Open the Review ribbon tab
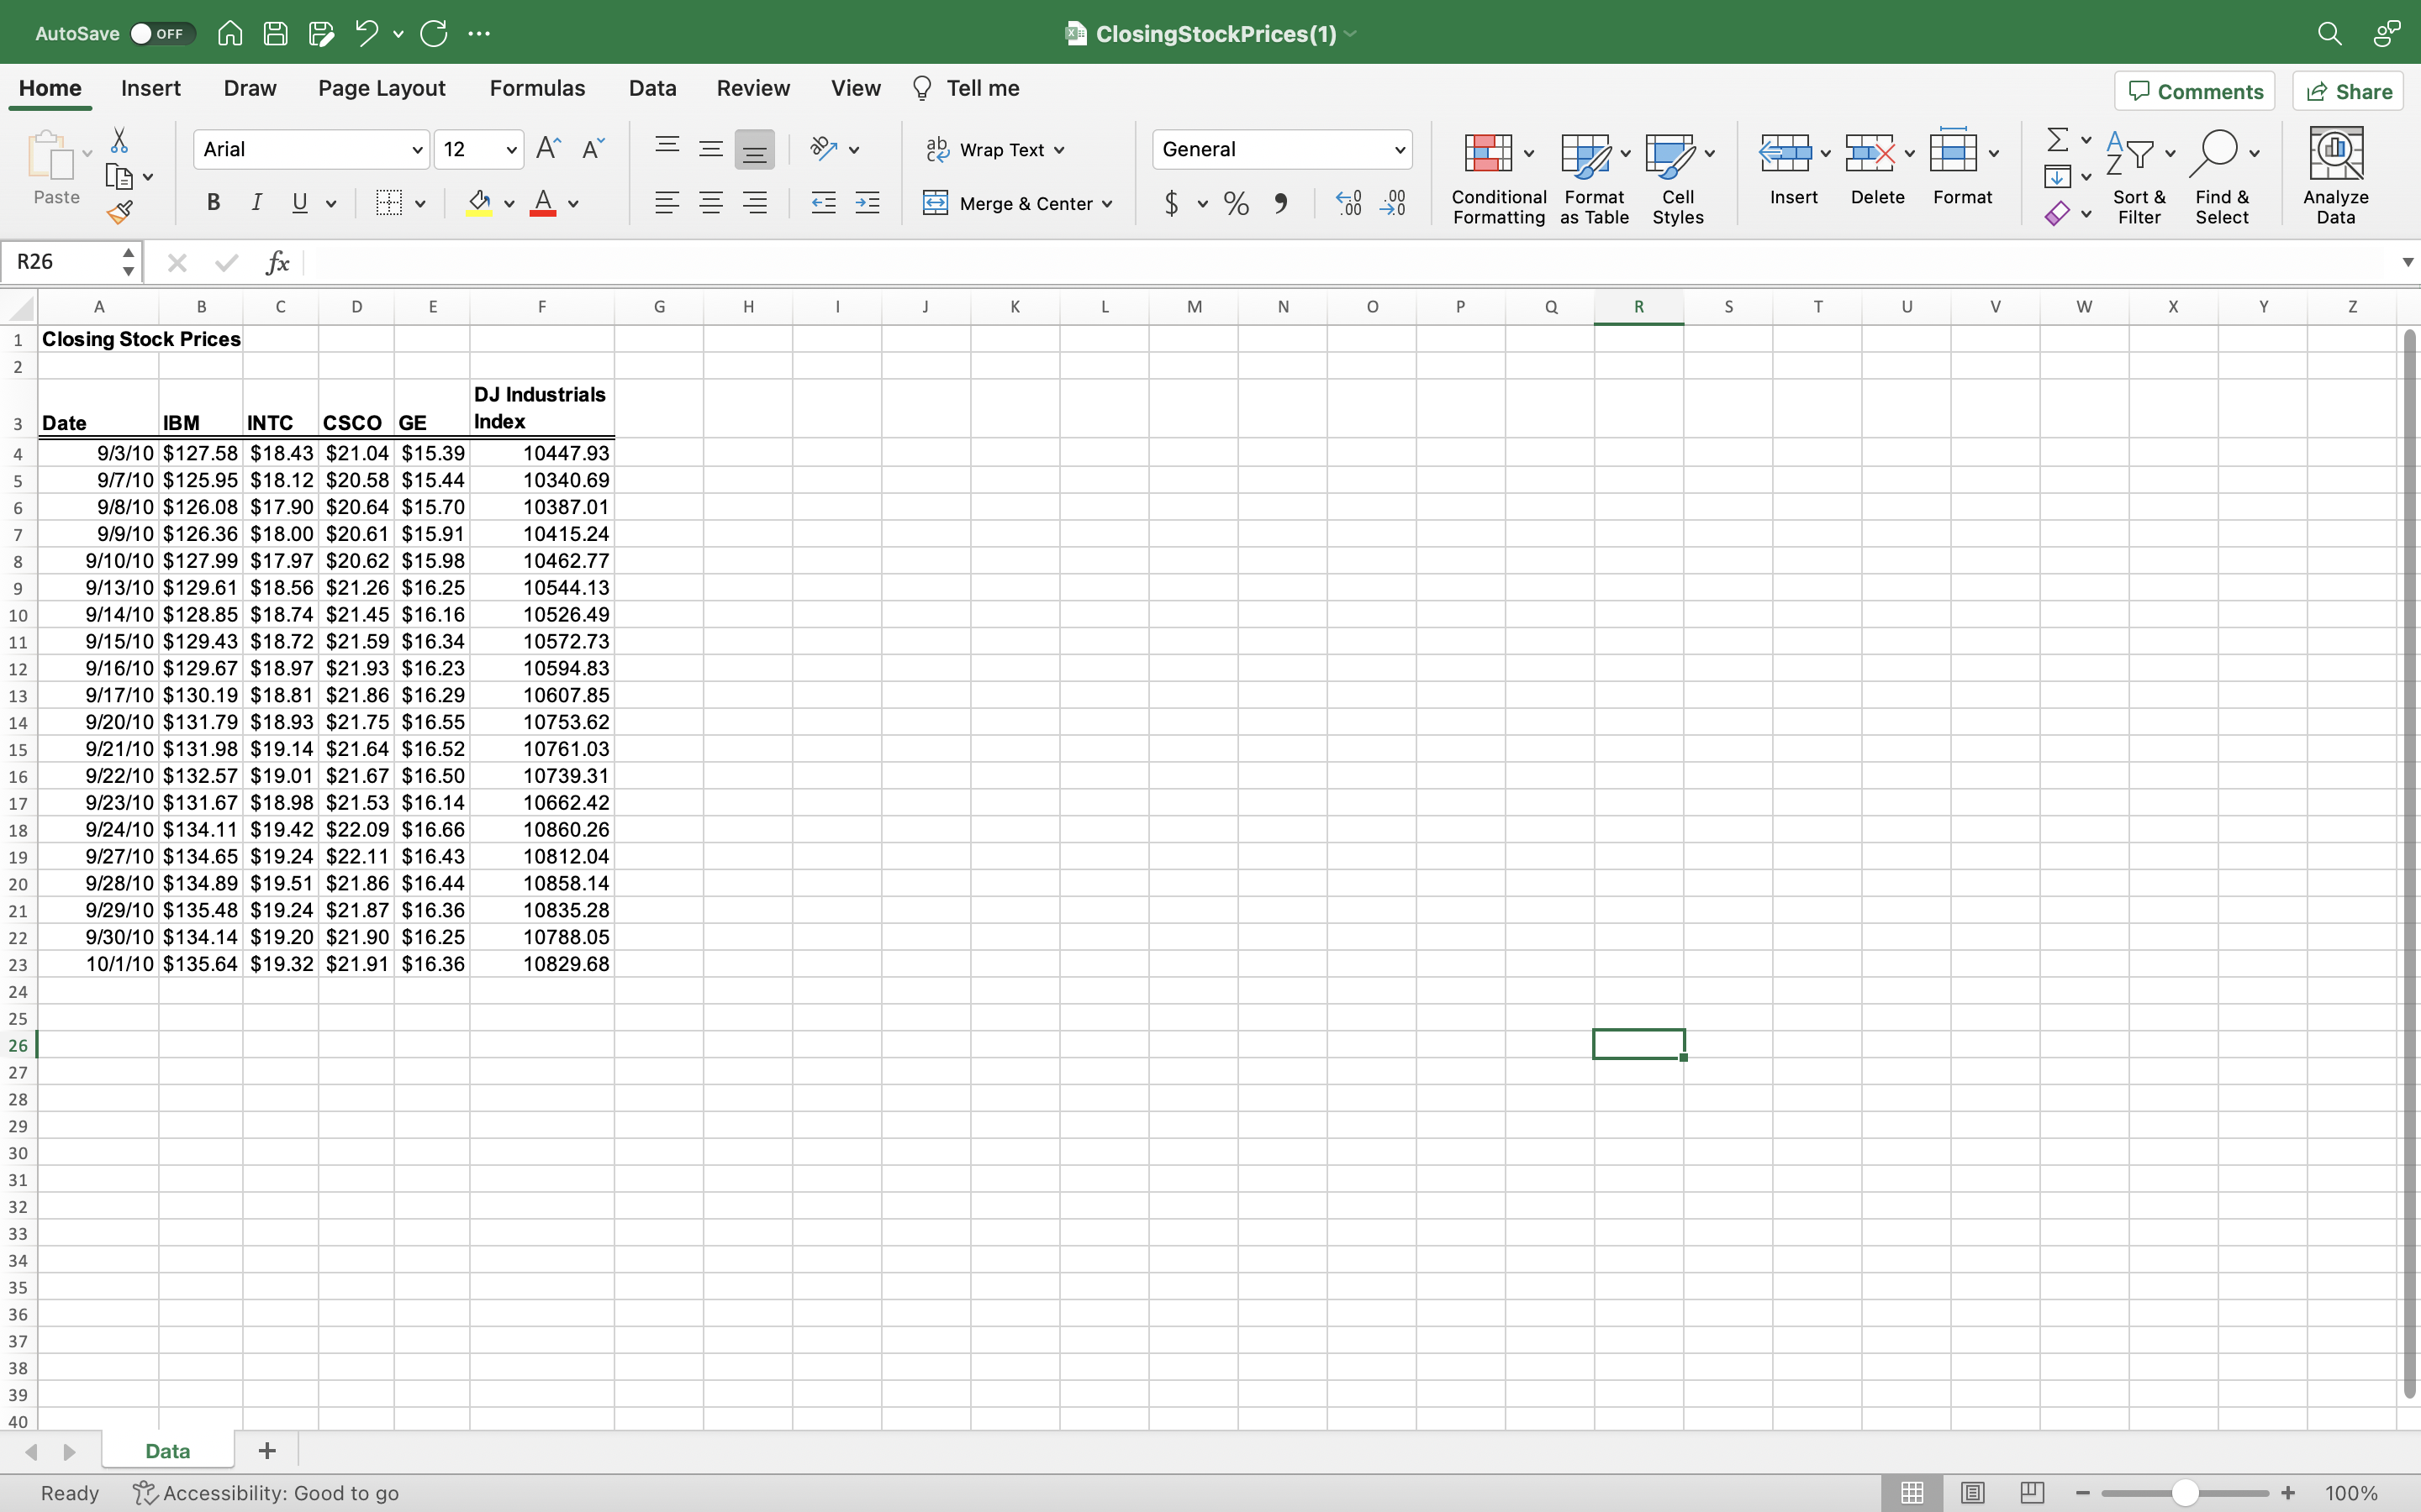Image resolution: width=2421 pixels, height=1512 pixels. coord(752,88)
